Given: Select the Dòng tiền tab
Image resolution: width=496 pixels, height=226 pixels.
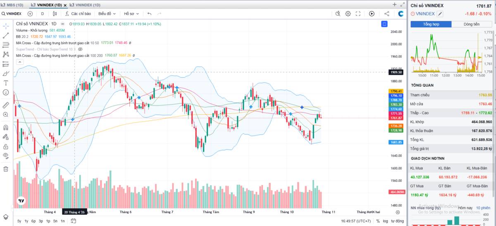Looking at the screenshot, I should click(472, 24).
